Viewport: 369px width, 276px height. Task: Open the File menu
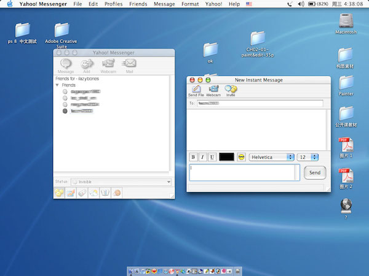pyautogui.click(x=77, y=4)
